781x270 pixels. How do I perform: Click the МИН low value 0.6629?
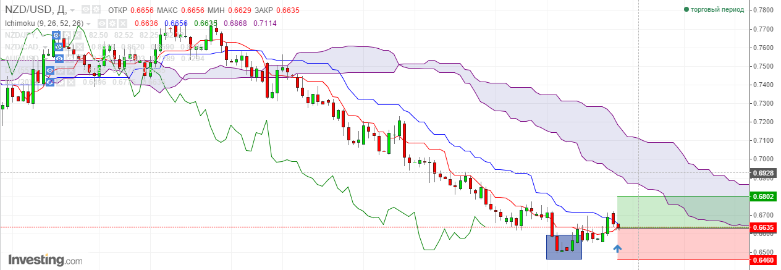pos(240,11)
